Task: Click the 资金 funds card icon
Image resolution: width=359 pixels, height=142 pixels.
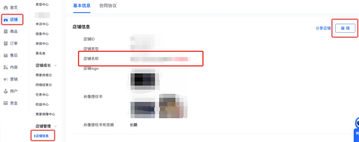Action: pos(6,103)
